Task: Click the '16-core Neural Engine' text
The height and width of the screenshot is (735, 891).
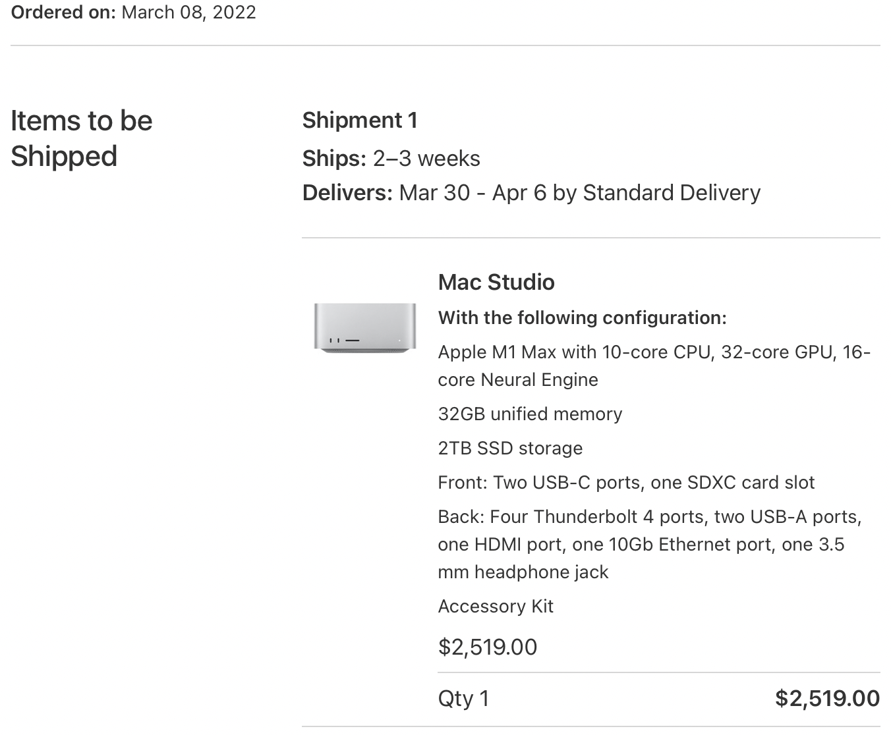Action: point(654,366)
